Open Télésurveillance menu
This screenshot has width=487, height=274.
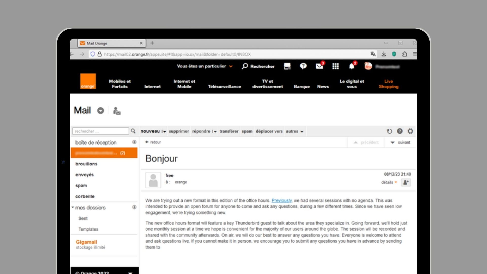click(x=224, y=87)
